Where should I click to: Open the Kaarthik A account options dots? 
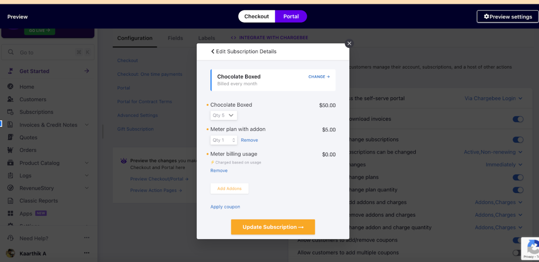coord(87,253)
